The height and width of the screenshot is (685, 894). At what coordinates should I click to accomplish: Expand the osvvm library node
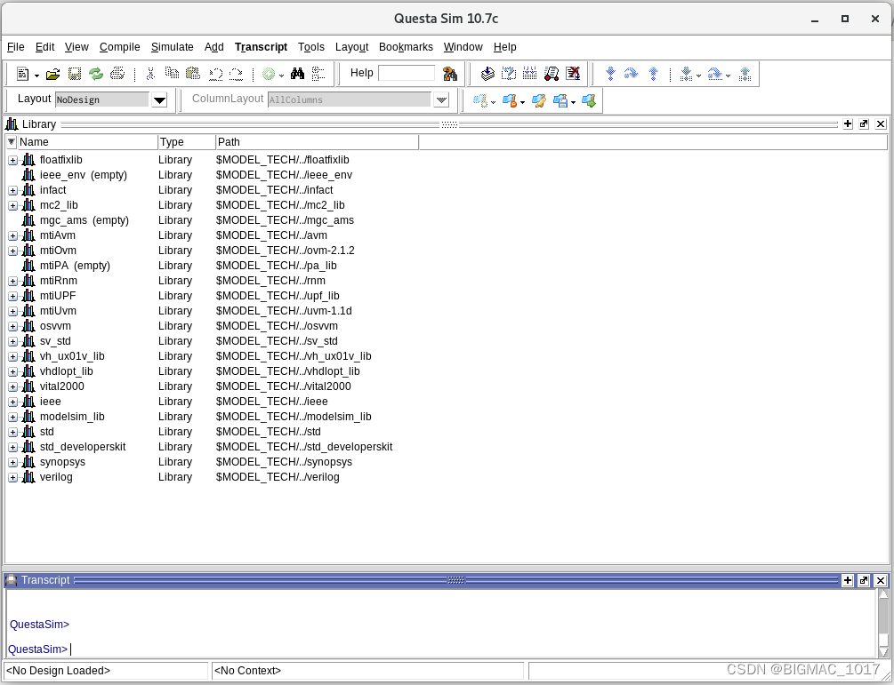click(12, 327)
